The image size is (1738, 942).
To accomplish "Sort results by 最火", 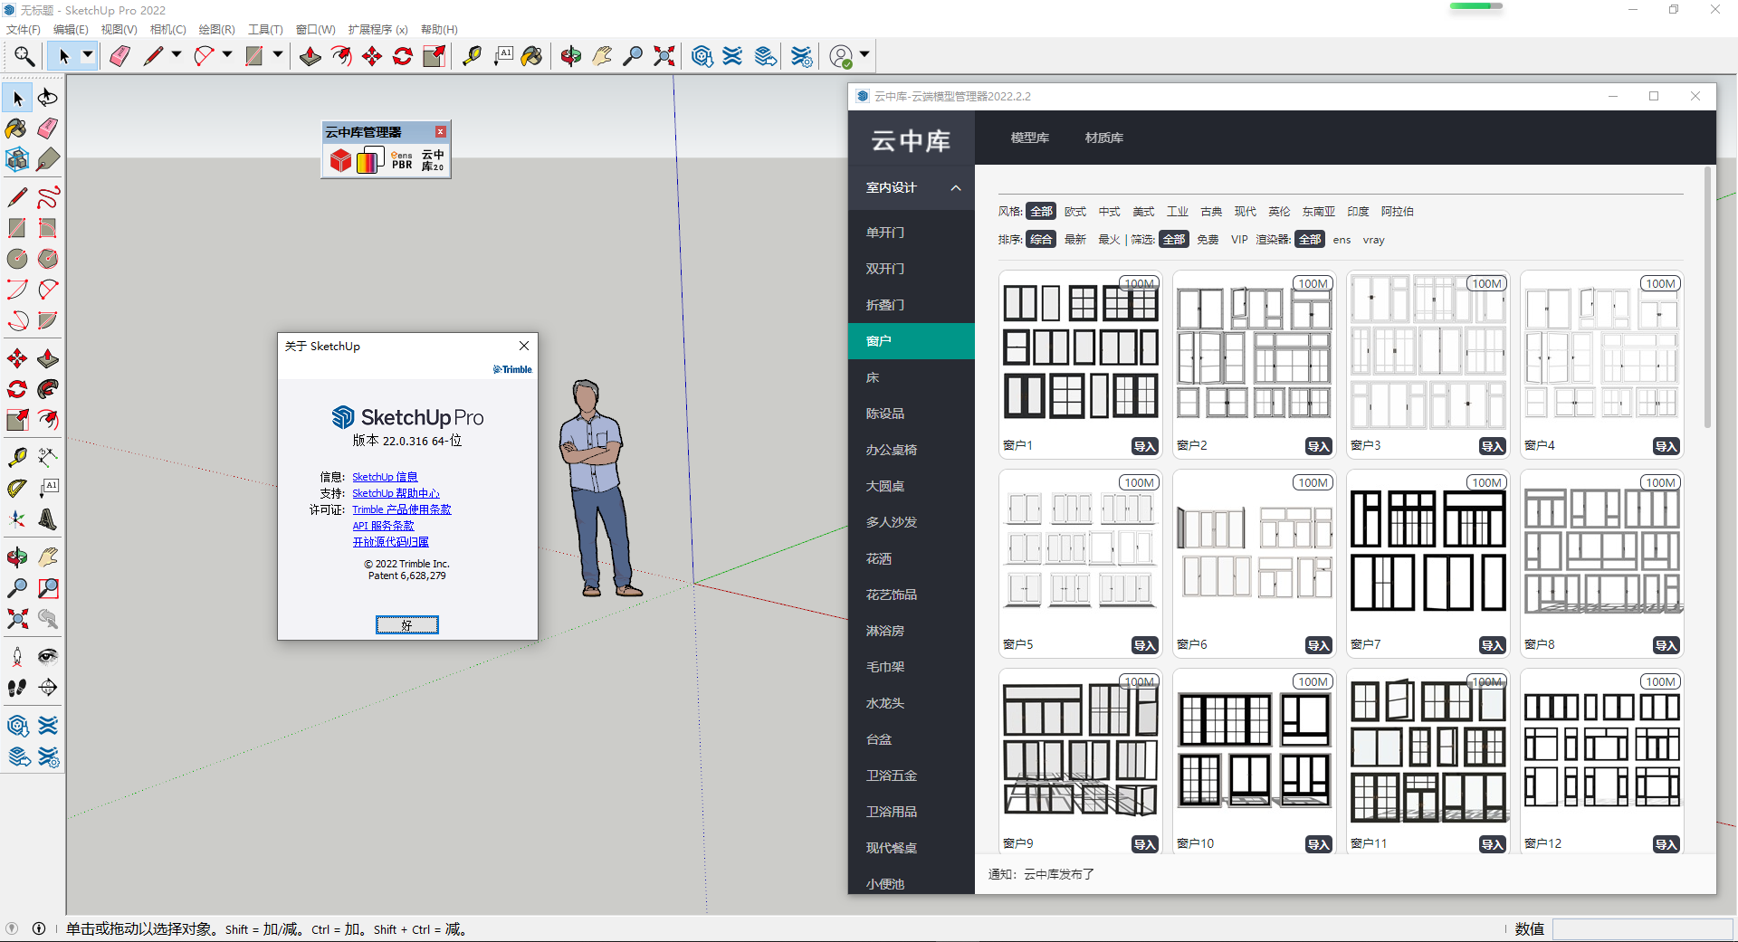I will pyautogui.click(x=1109, y=240).
